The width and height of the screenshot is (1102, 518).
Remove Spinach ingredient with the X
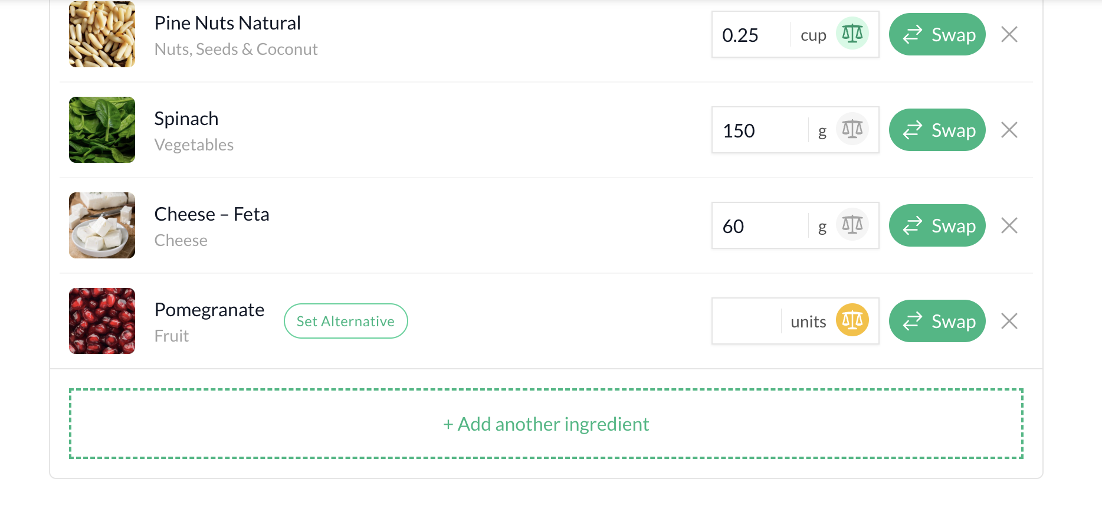pos(1009,130)
